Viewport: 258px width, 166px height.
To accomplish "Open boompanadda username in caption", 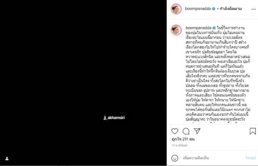I will point(198,28).
